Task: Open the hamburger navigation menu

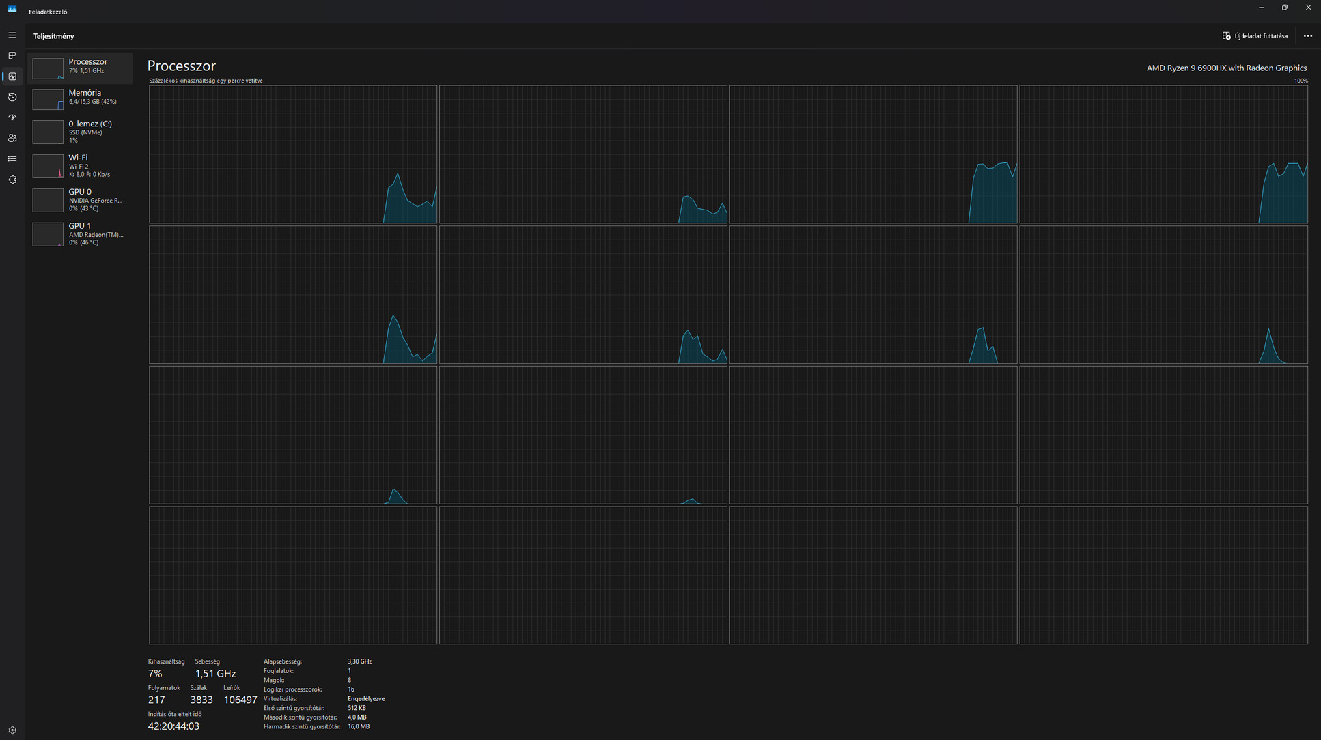Action: click(x=12, y=35)
